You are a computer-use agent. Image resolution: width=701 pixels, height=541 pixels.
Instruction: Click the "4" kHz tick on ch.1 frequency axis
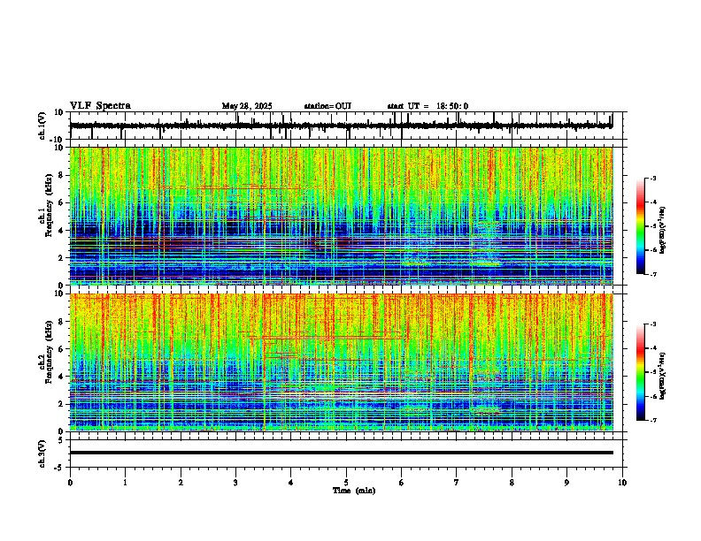click(x=62, y=231)
